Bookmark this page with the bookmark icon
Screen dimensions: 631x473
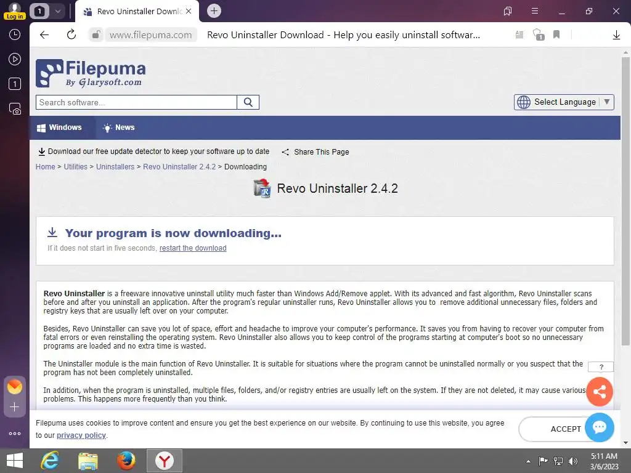click(556, 34)
